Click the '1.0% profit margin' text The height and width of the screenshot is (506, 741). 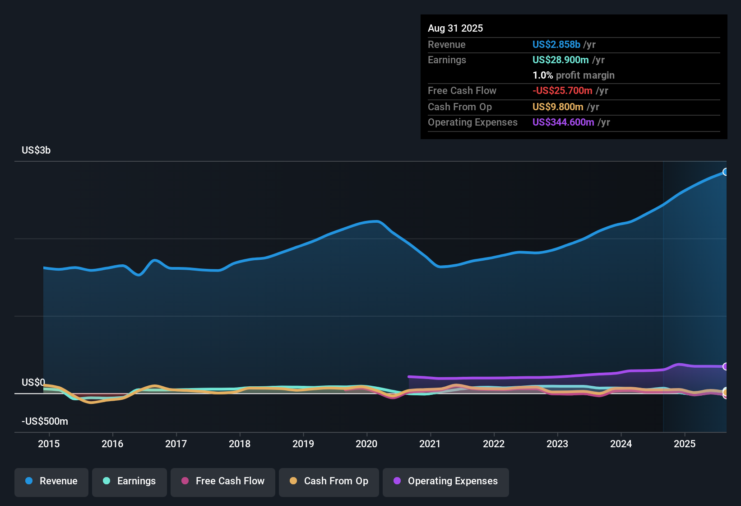(574, 75)
